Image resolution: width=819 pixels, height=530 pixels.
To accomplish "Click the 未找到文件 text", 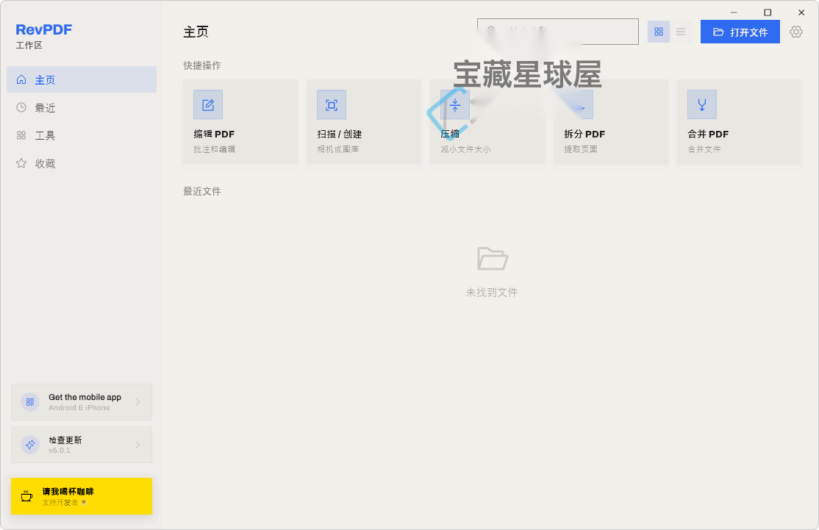I will (x=492, y=293).
